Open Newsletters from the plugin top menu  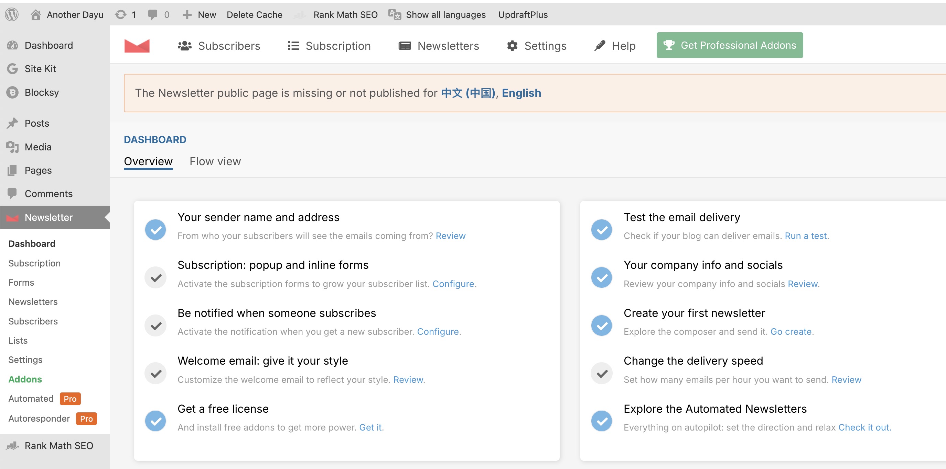[x=439, y=46]
